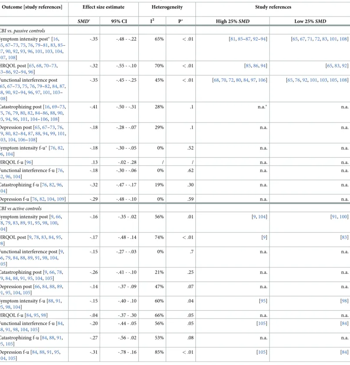Select the '85%' heterogeneity value
This screenshot has width=350, height=365.
tap(159, 352)
